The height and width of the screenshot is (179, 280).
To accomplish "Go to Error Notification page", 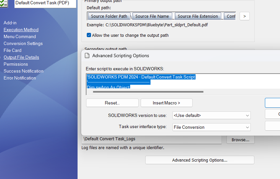I will point(20,78).
